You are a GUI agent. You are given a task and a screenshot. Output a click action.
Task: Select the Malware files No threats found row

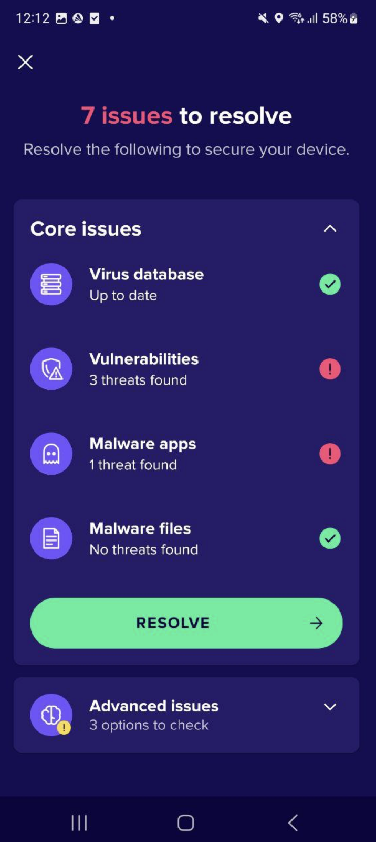pos(143,538)
